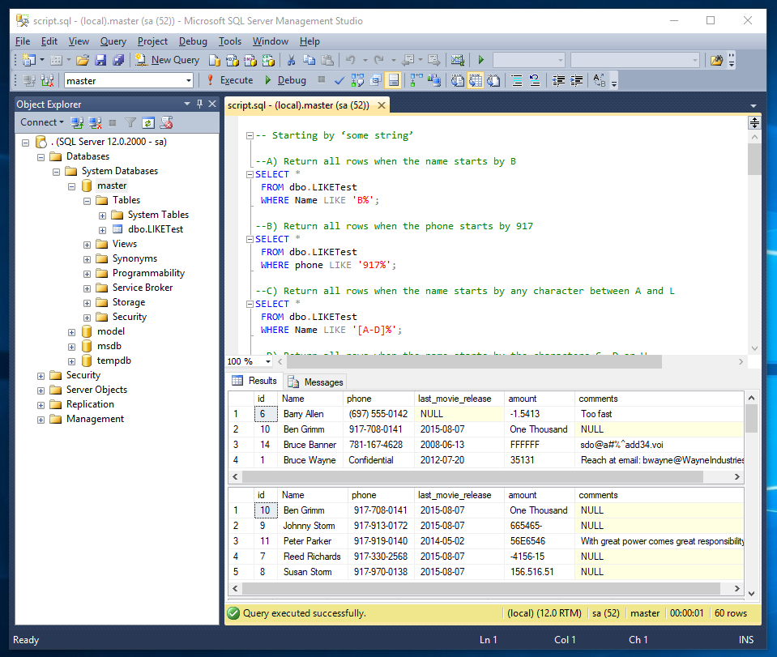Select the Results to Grid icon
The width and height of the screenshot is (777, 657).
point(475,80)
